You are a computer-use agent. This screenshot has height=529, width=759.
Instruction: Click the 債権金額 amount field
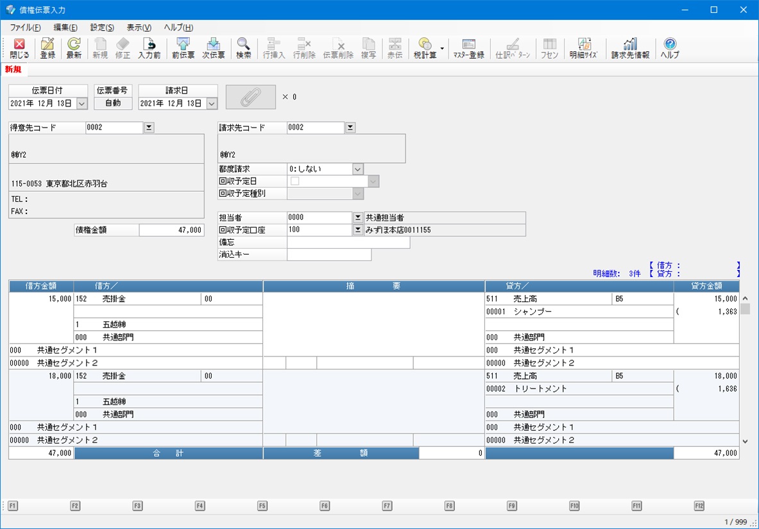point(171,230)
